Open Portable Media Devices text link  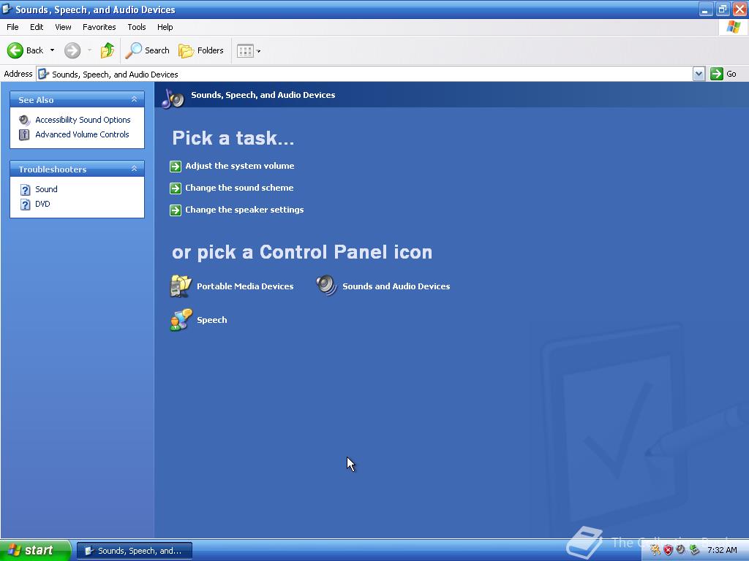click(245, 286)
